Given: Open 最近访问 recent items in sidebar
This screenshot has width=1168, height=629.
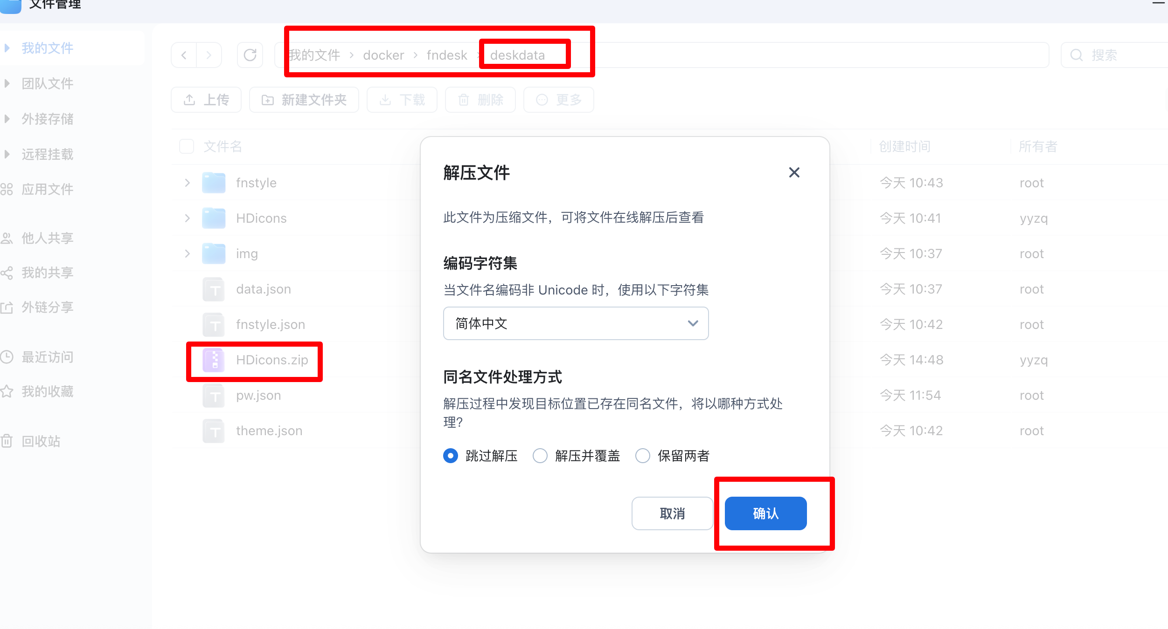Looking at the screenshot, I should (x=47, y=357).
